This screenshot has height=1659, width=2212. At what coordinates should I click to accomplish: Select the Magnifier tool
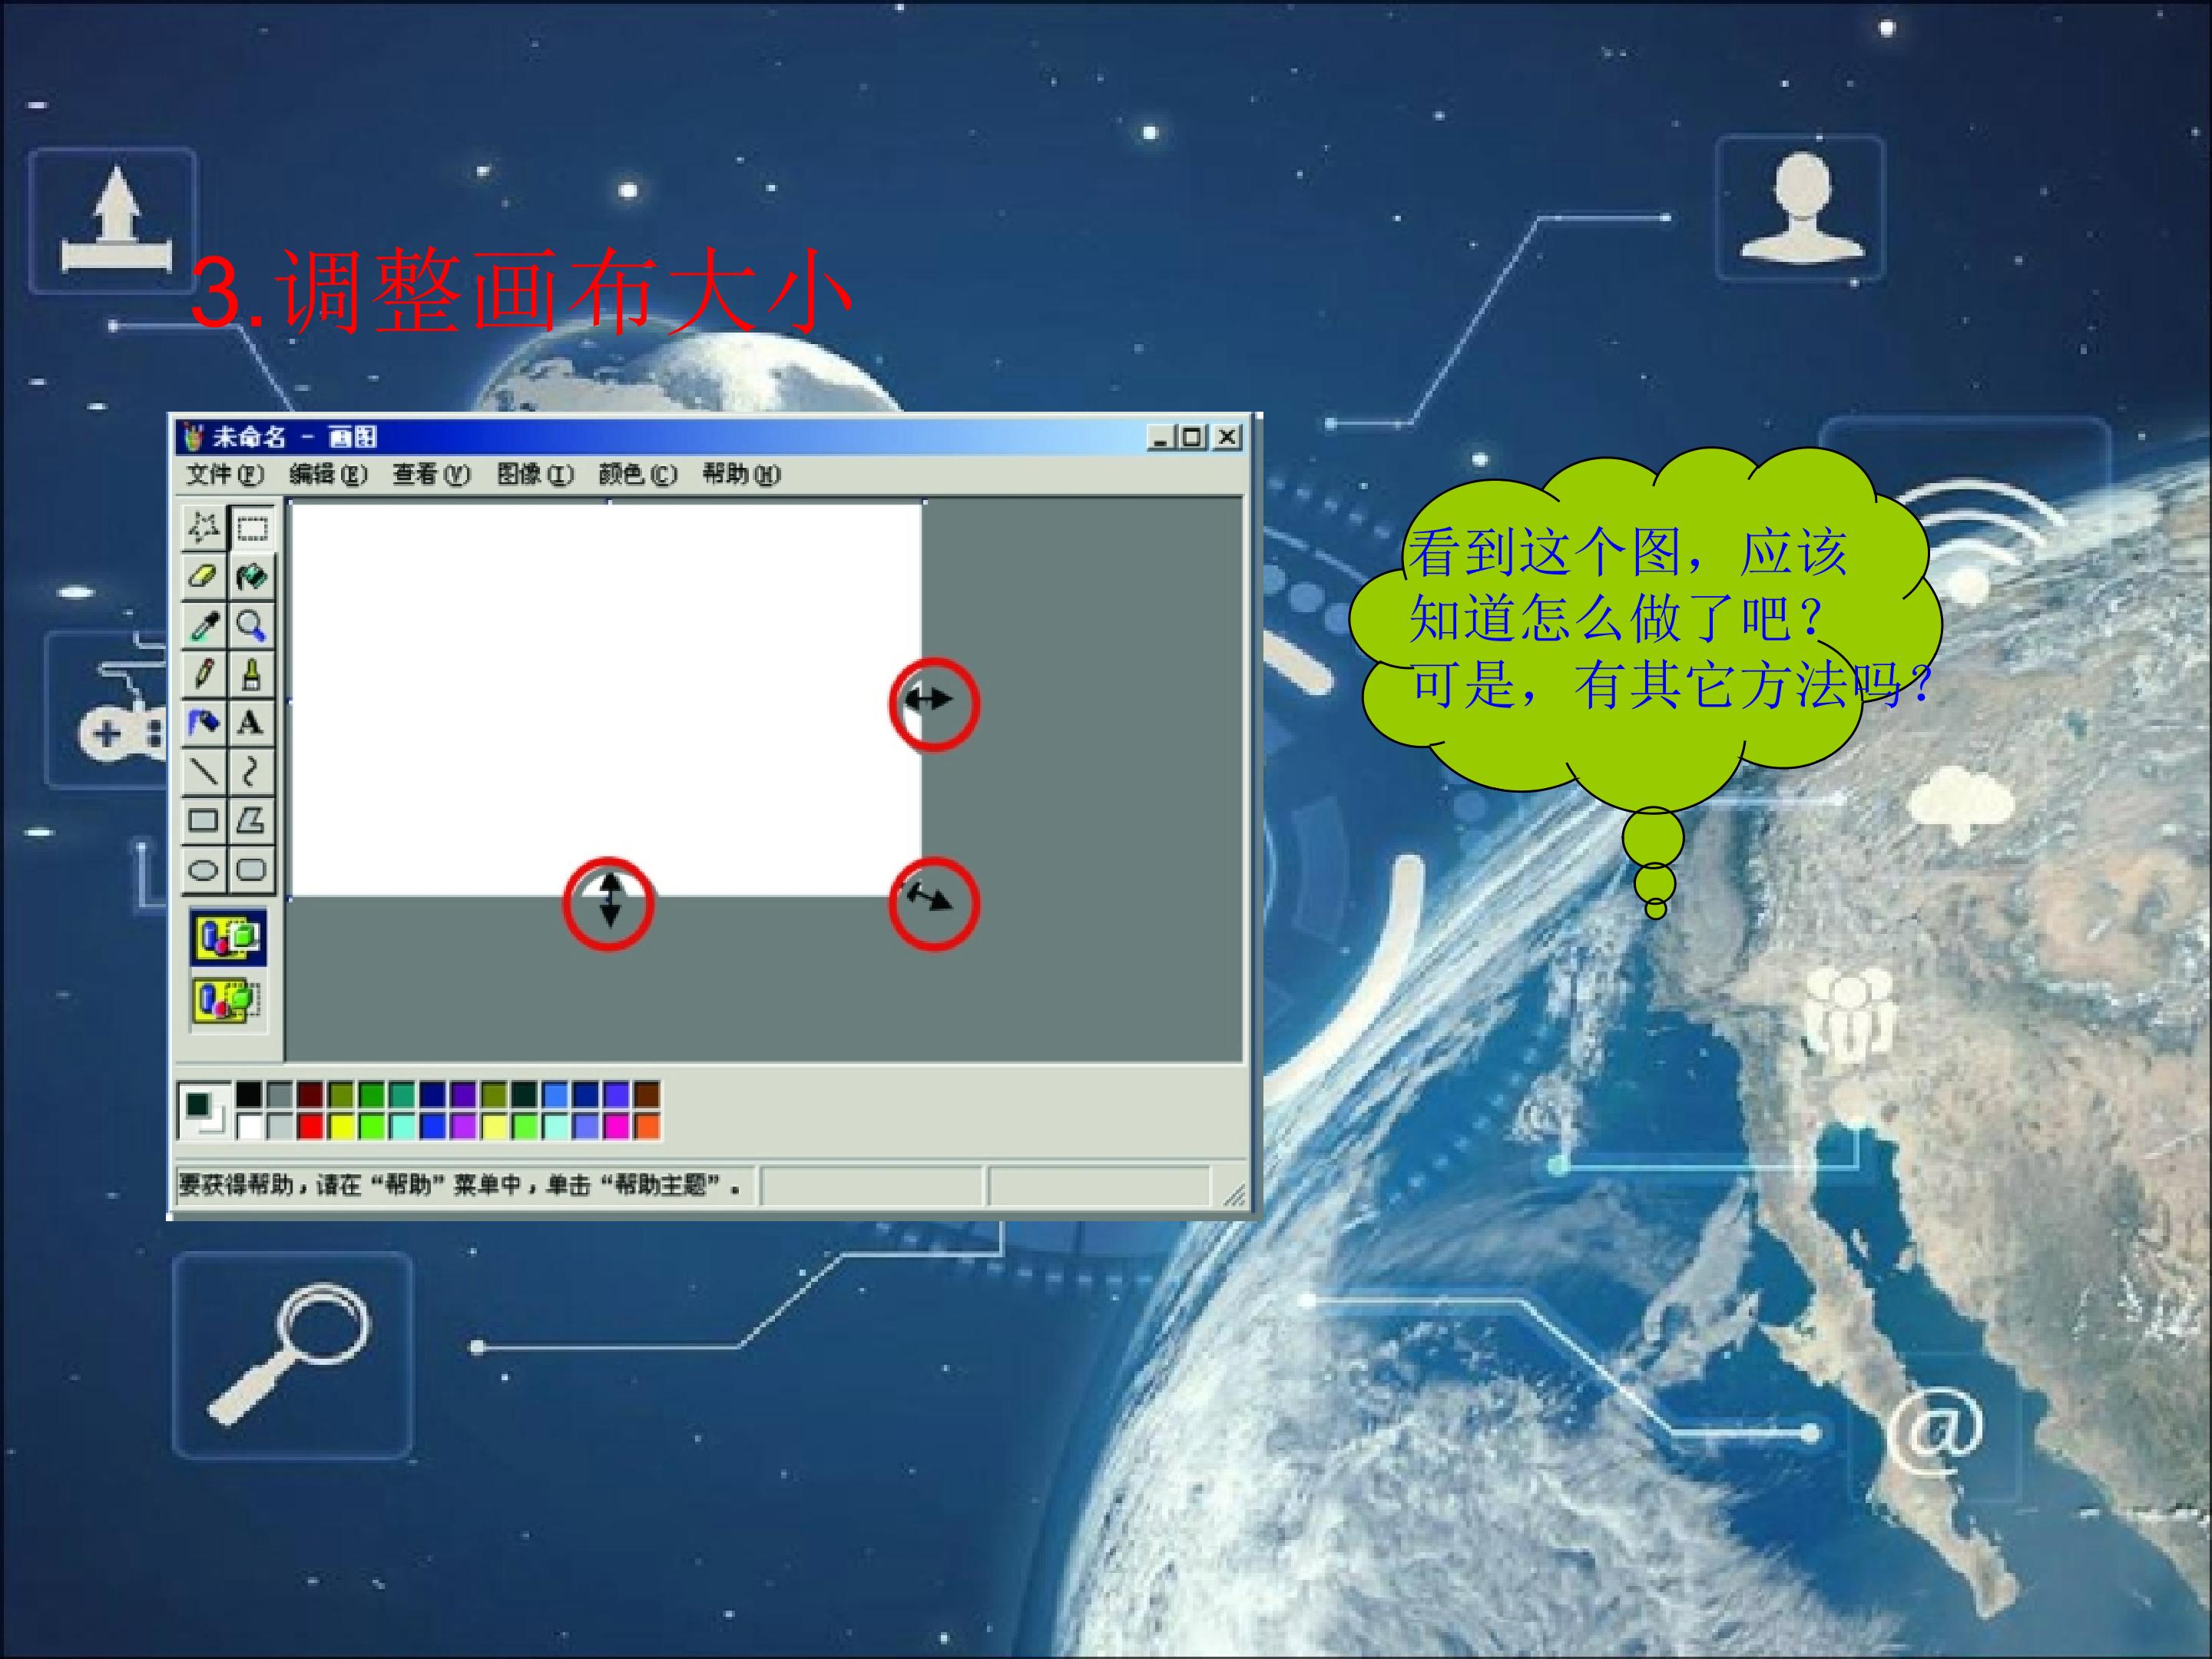[x=251, y=625]
